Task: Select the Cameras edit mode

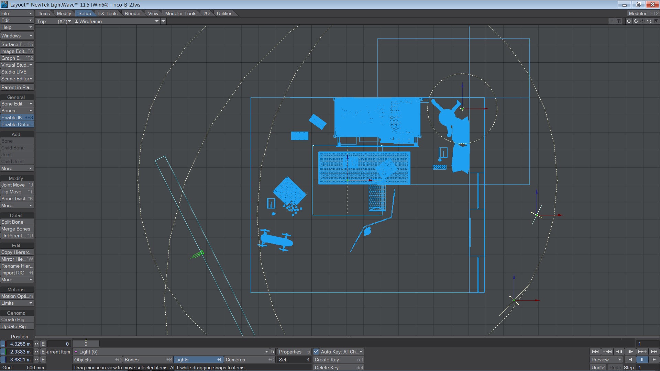Action: pos(250,360)
